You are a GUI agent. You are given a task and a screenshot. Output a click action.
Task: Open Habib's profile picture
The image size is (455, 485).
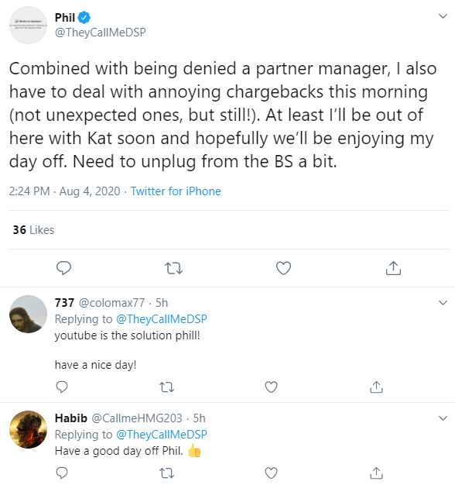click(28, 429)
